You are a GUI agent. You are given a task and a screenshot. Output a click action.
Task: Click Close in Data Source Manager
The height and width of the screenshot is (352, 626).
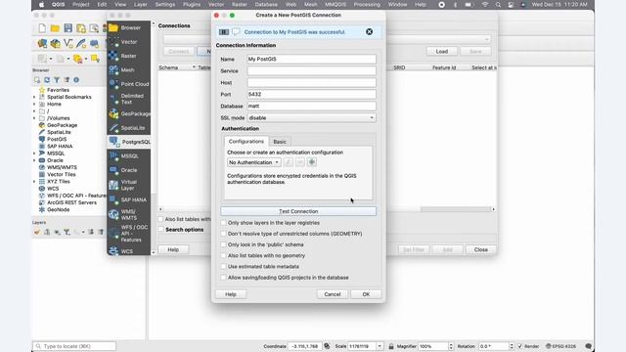pos(480,249)
